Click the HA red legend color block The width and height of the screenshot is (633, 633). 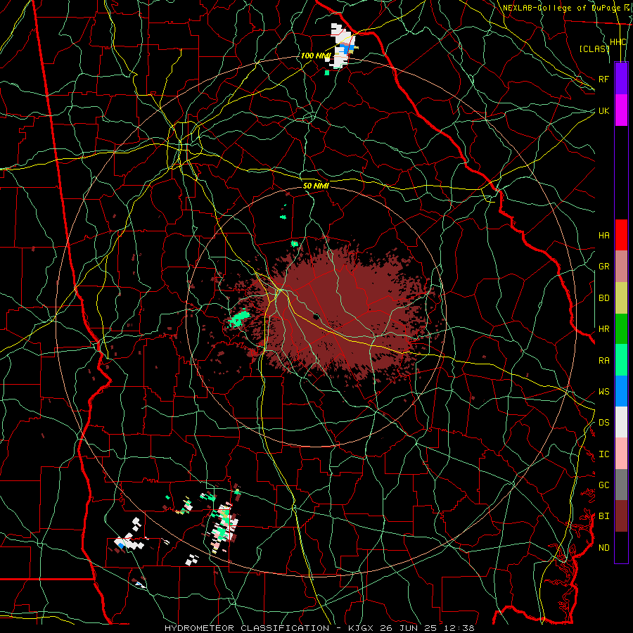click(x=621, y=235)
